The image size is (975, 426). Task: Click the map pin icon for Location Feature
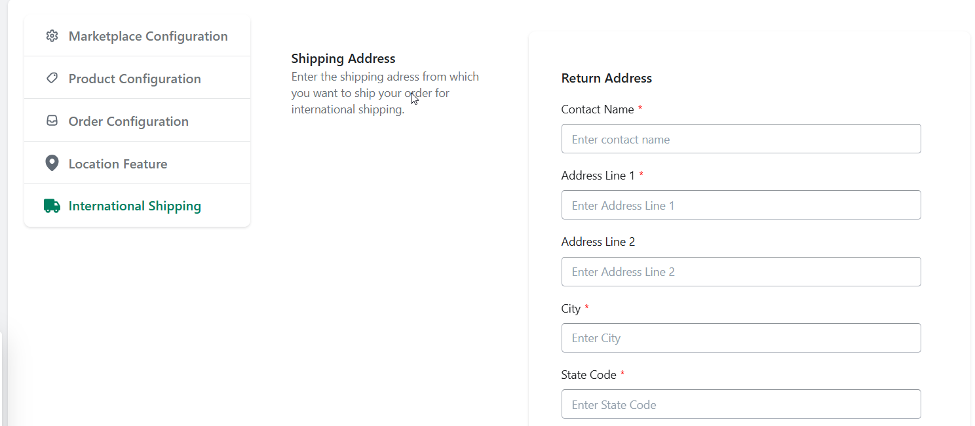coord(52,163)
